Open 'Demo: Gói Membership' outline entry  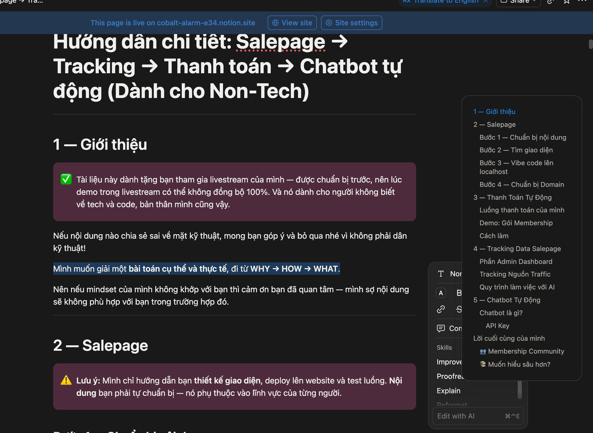pyautogui.click(x=516, y=223)
